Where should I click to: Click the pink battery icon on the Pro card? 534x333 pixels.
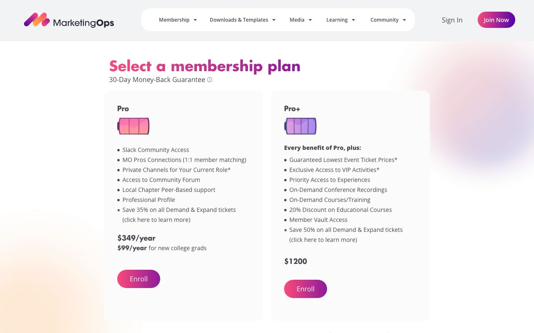click(133, 126)
